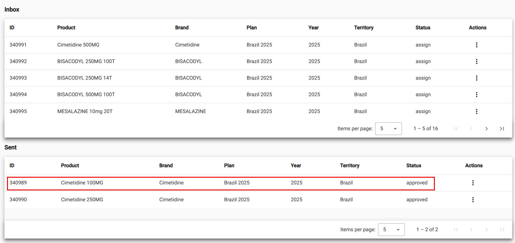
Task: Open actions menu for BISACODYL 250MG 100T
Action: click(476, 61)
